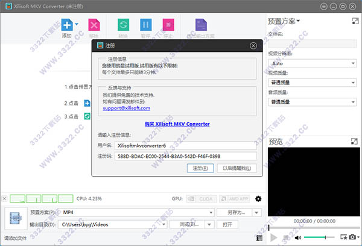Click the registration code input field
The height and width of the screenshot is (246, 362).
[x=186, y=156]
